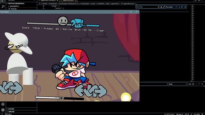Go to previous match arrow in Find
The height and width of the screenshot is (115, 205).
176,7
